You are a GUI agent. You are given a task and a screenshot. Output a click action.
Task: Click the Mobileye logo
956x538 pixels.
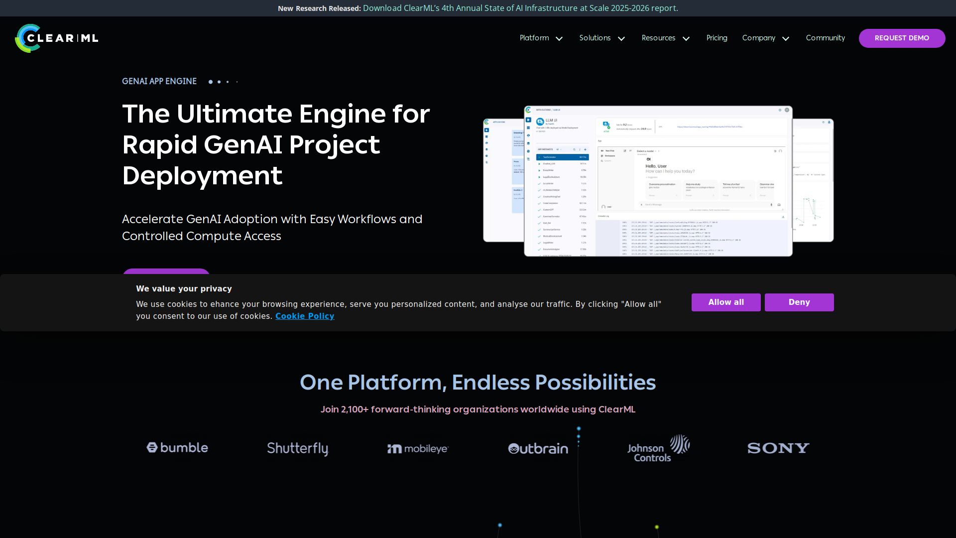tap(418, 449)
